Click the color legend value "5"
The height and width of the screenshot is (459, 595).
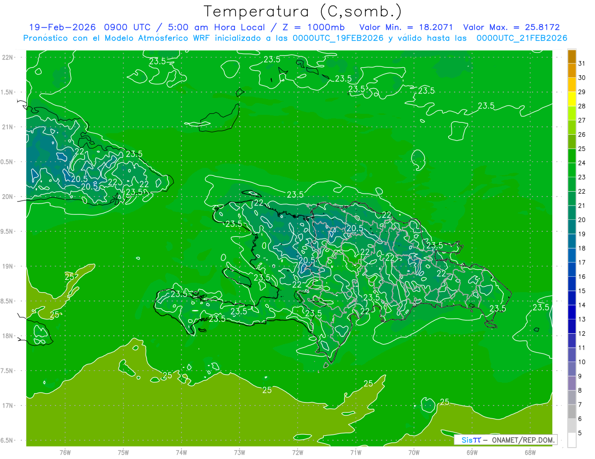point(581,433)
